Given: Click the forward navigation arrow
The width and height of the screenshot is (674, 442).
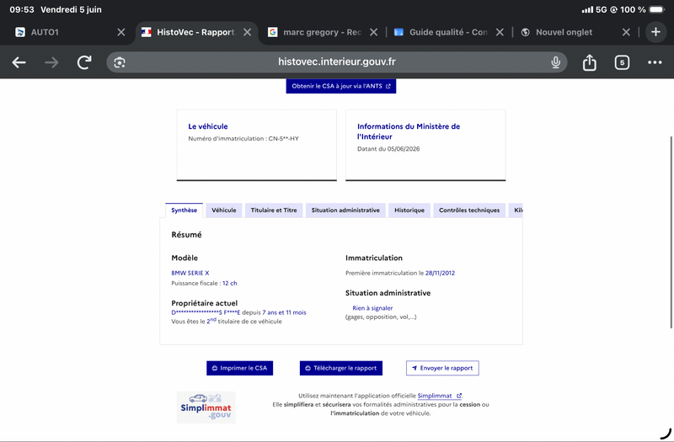Looking at the screenshot, I should pos(51,62).
